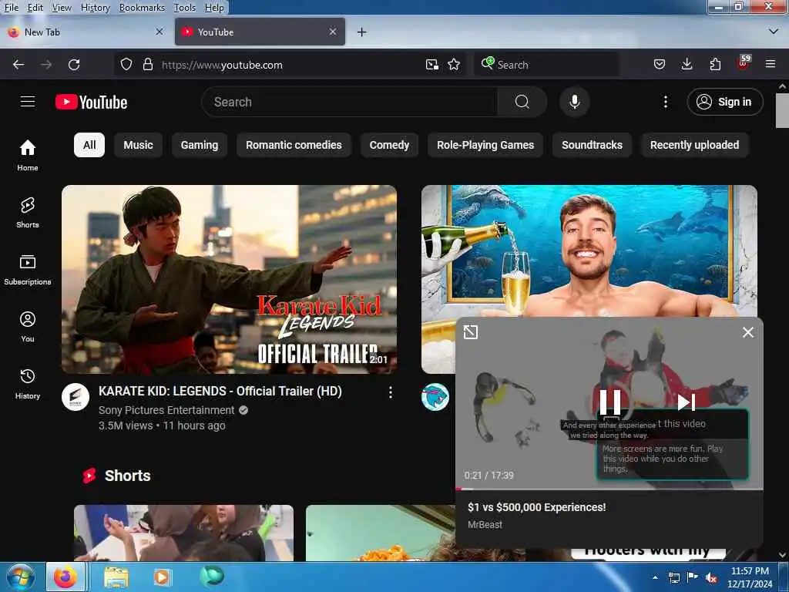Select the Soundtracks filter chip
This screenshot has height=592, width=789.
(x=592, y=145)
